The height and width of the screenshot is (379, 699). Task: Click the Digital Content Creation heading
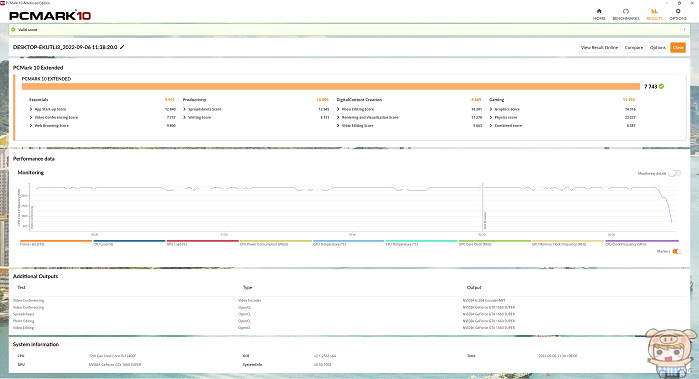(359, 100)
